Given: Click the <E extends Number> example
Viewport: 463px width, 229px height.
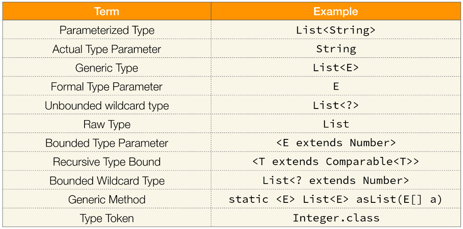Looking at the screenshot, I should 336,143.
